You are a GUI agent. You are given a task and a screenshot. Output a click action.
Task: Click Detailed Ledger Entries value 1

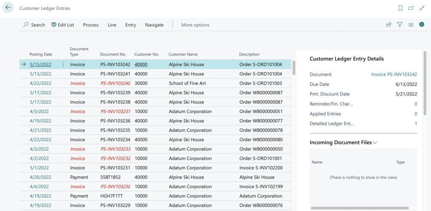416,124
